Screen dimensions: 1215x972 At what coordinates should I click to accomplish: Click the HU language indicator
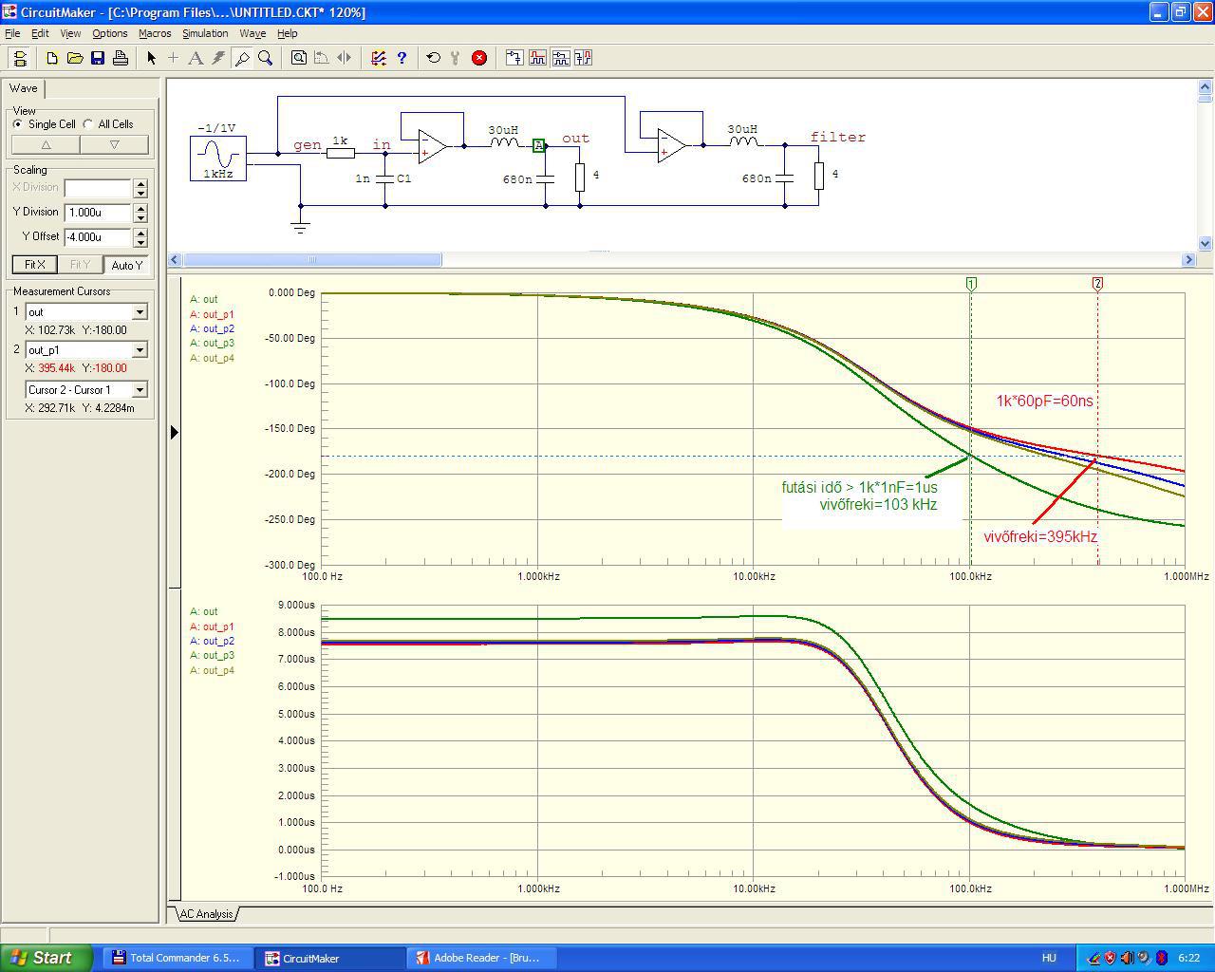1049,958
